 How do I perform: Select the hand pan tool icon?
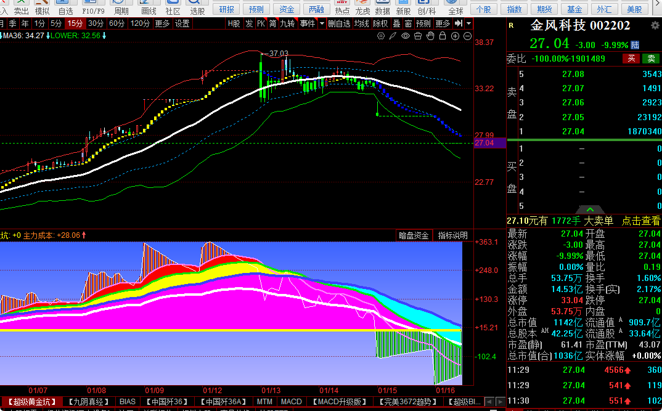point(430,36)
